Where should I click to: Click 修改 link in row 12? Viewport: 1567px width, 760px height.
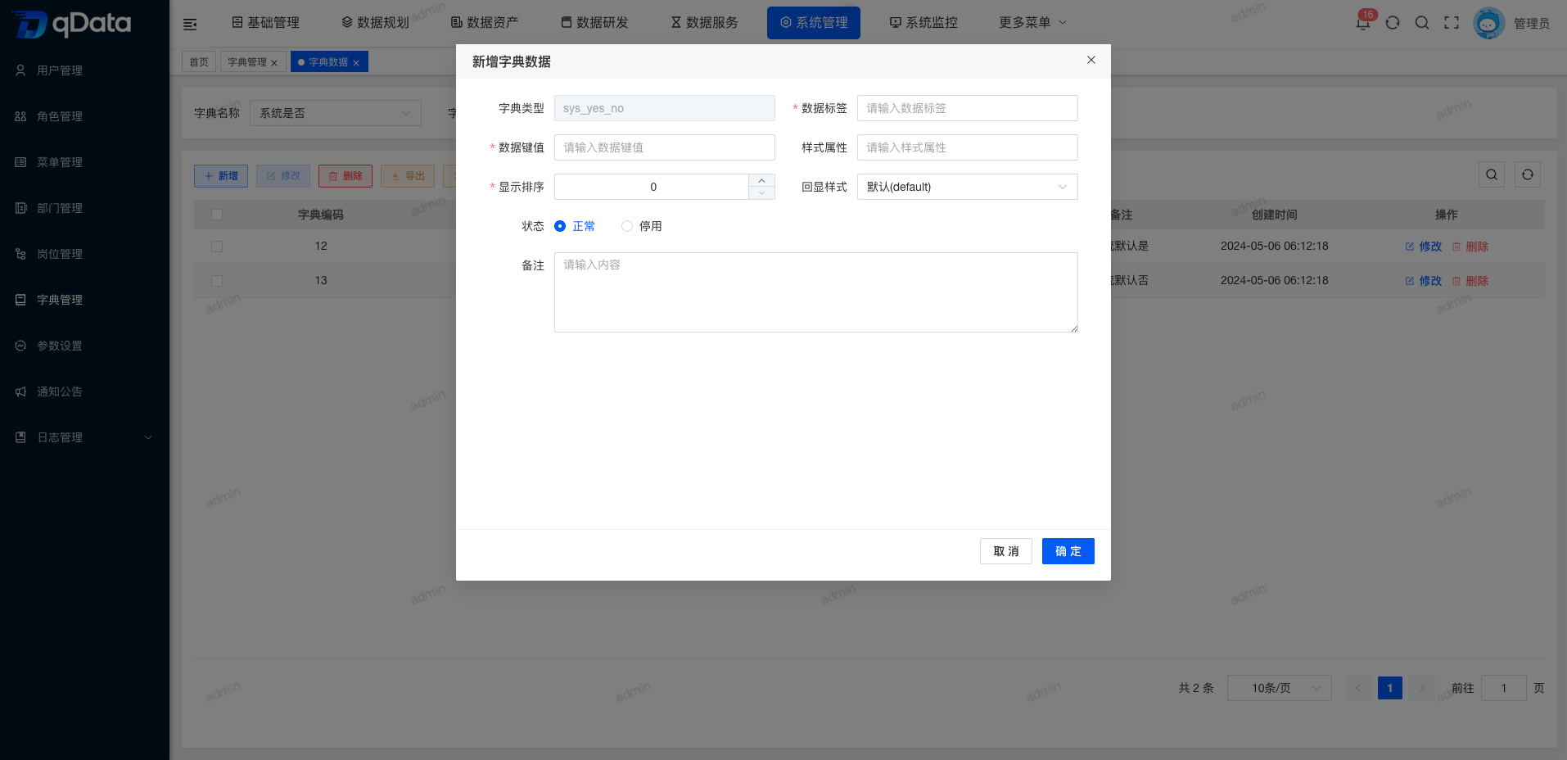1424,247
